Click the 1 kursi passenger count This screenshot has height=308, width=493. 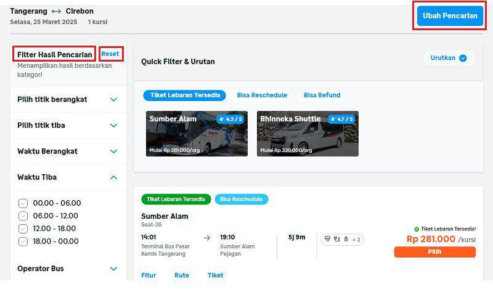97,22
